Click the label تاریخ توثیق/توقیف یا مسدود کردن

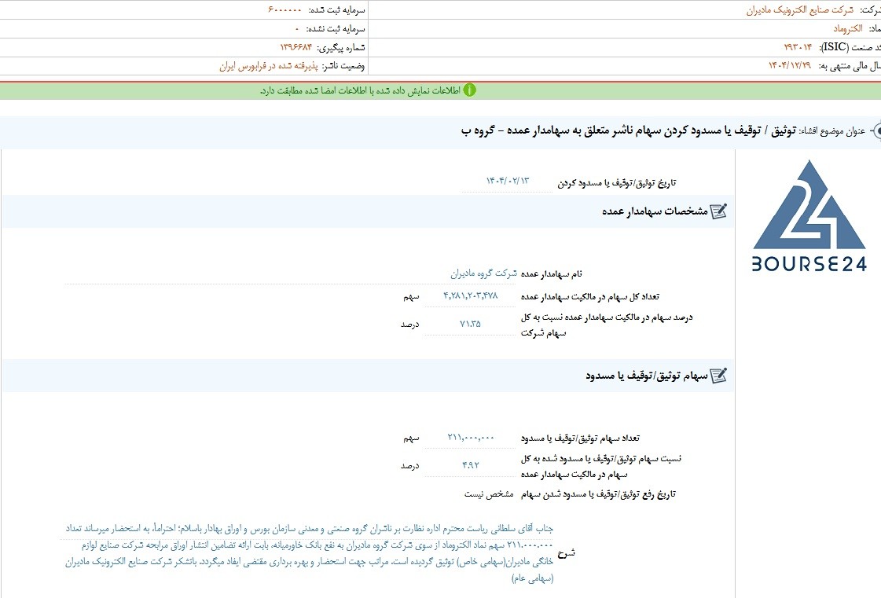(617, 183)
